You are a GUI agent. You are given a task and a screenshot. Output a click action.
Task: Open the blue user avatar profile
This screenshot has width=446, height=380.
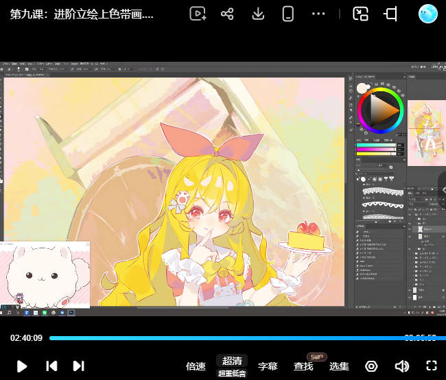(427, 14)
